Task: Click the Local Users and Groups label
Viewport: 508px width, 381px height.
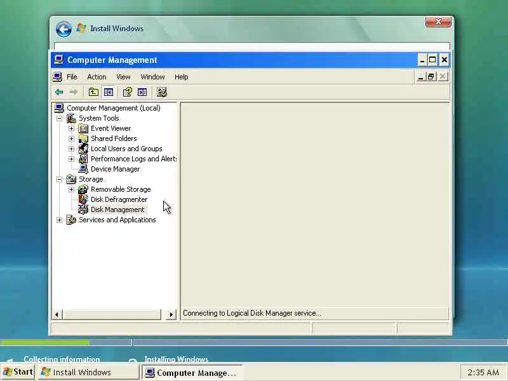Action: click(126, 149)
